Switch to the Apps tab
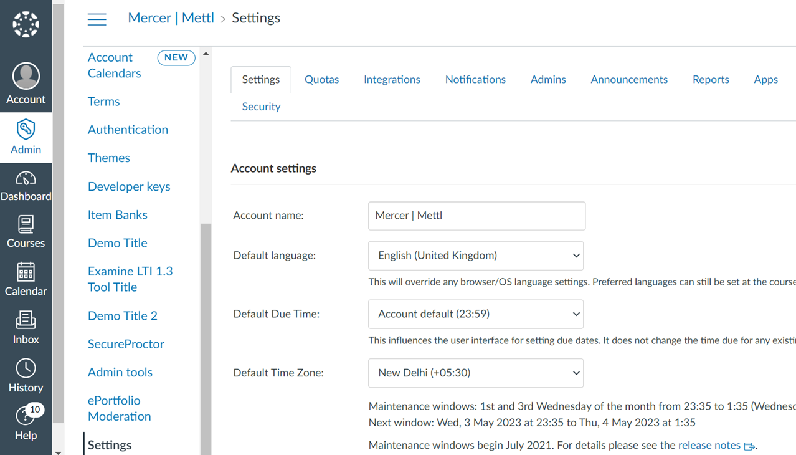This screenshot has width=796, height=455. point(765,80)
